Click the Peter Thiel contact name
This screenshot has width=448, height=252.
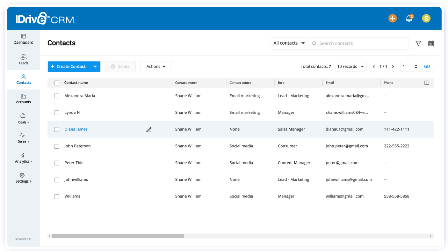(x=74, y=163)
